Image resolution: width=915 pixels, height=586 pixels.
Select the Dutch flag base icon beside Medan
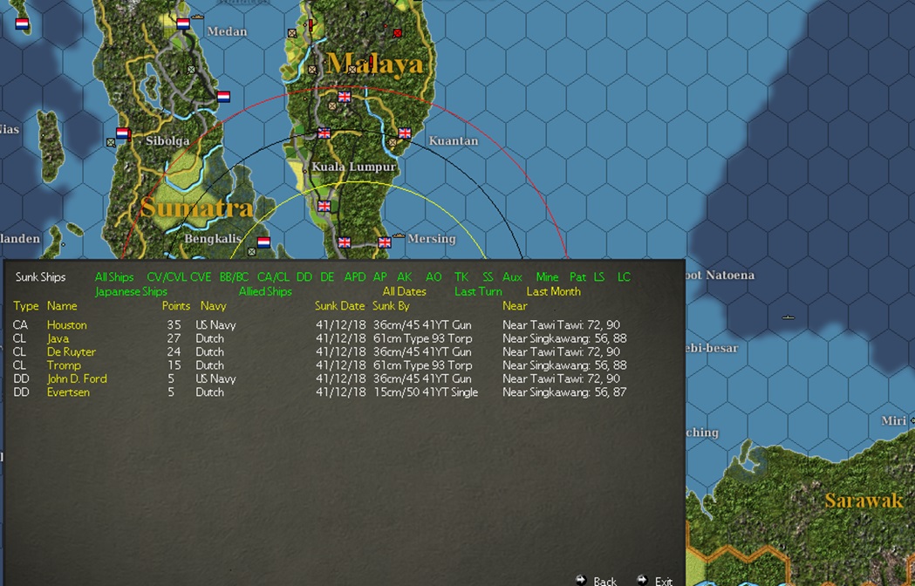tap(183, 24)
